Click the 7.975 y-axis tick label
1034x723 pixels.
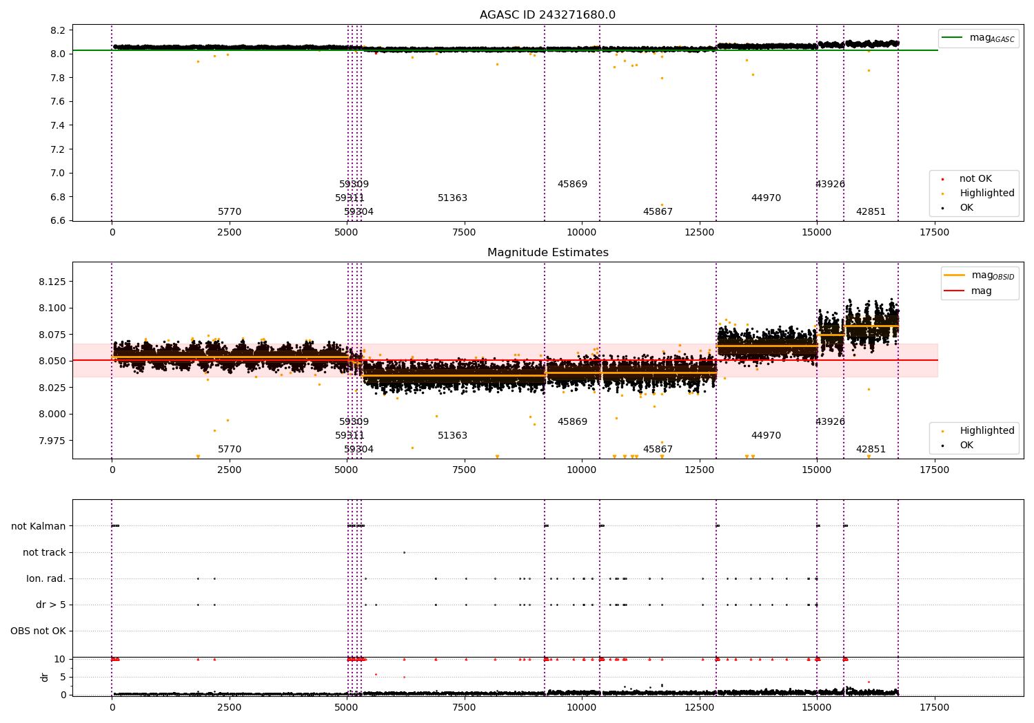pyautogui.click(x=52, y=441)
